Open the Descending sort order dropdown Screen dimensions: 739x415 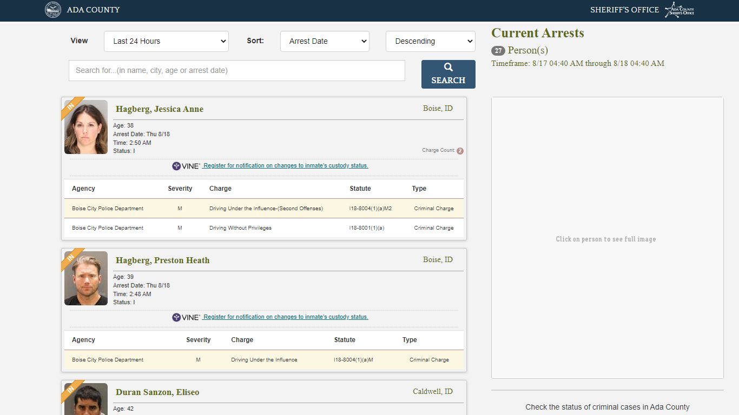coord(431,41)
